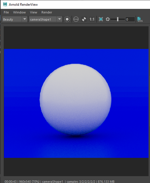Open the Render menu
Screen dimensions: 150x183
click(47, 12)
